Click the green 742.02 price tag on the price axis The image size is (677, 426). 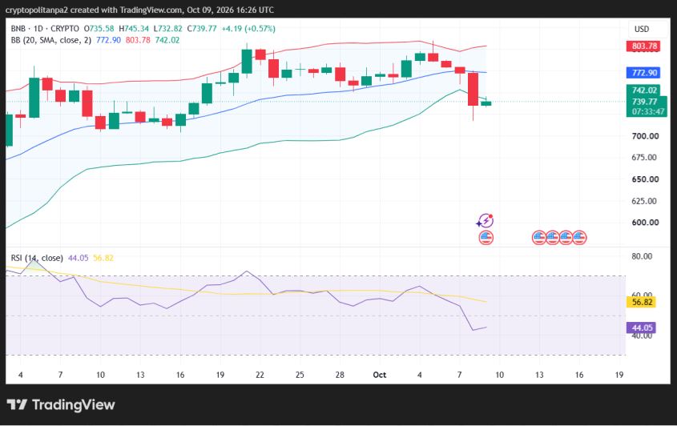click(x=643, y=90)
